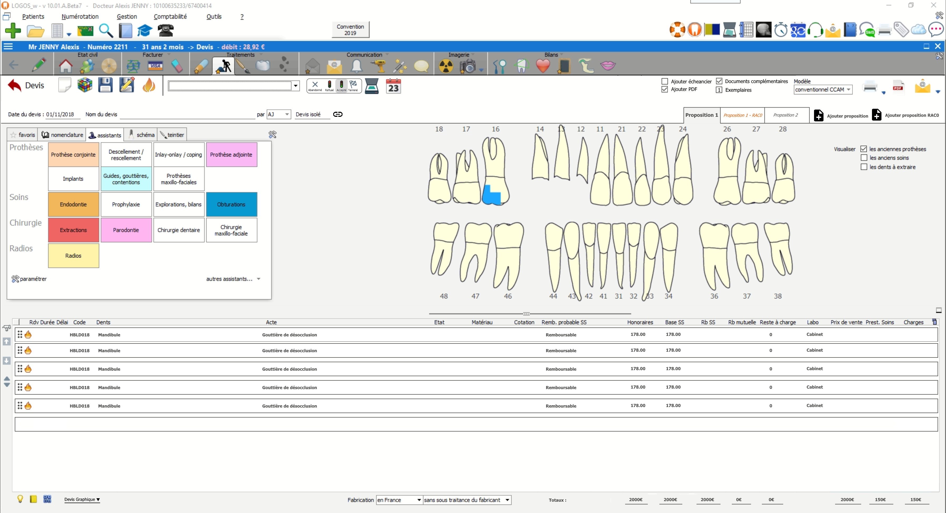
Task: Click the Ajouter proposition RACO button
Action: [x=905, y=115]
